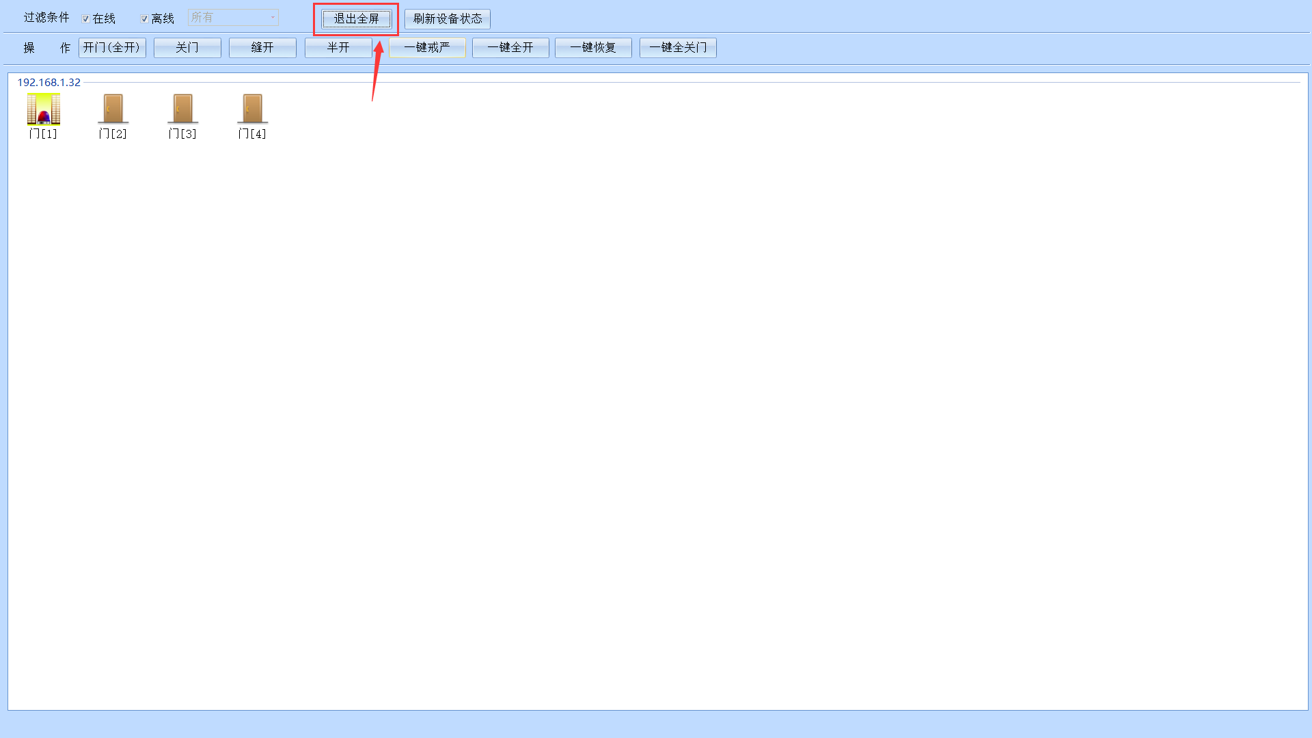Viewport: 1312px width, 738px height.
Task: Open the 所有 filter dropdown
Action: pyautogui.click(x=233, y=18)
